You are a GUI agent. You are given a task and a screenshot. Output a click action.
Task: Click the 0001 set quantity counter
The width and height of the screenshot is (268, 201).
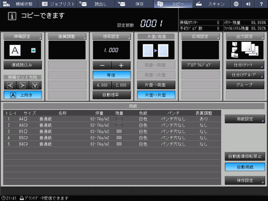click(151, 23)
